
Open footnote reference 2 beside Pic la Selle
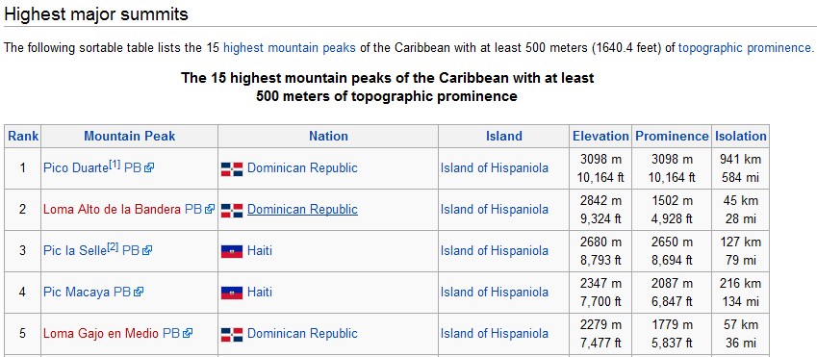point(113,247)
